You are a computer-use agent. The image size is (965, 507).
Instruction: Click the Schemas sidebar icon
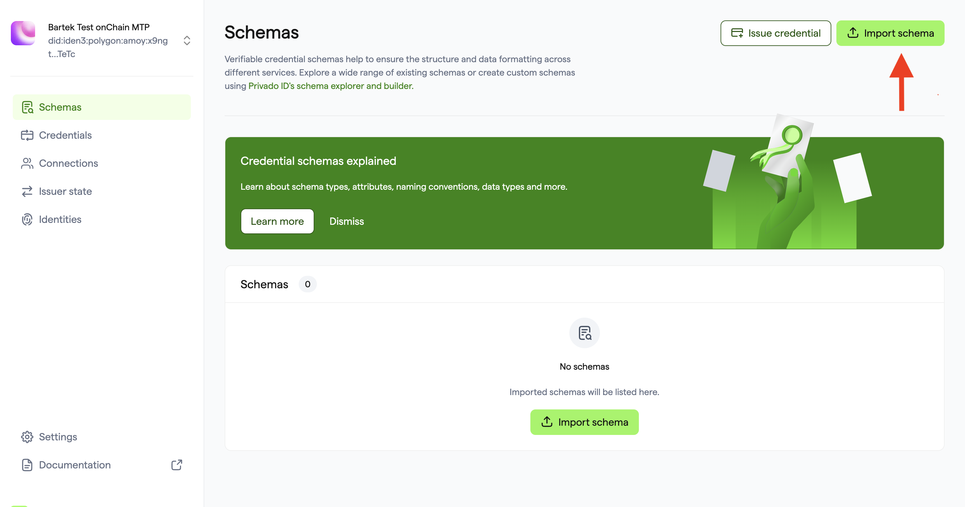[27, 107]
